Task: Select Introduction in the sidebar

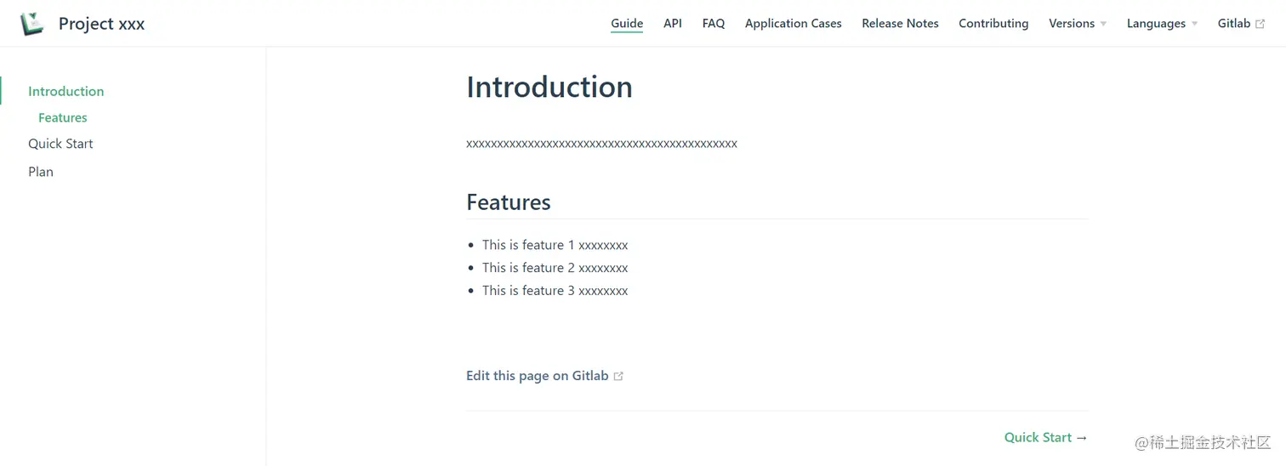Action: 65,91
